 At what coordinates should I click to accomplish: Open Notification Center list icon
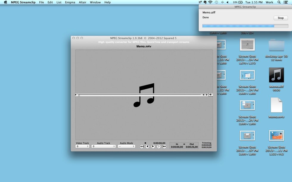coord(286,2)
